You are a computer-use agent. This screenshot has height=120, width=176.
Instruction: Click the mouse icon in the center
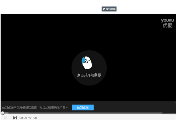87,63
